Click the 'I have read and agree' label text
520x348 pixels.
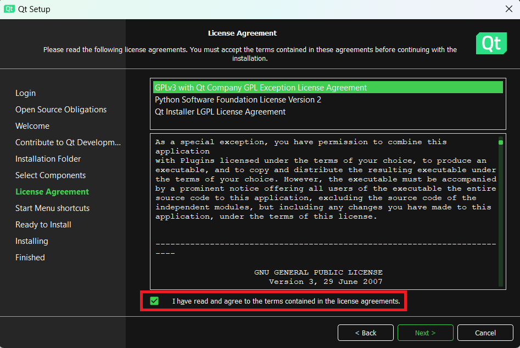(x=286, y=301)
